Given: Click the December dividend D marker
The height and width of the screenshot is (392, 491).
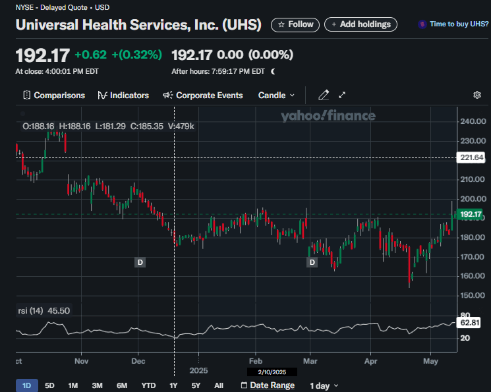Looking at the screenshot, I should tap(140, 262).
